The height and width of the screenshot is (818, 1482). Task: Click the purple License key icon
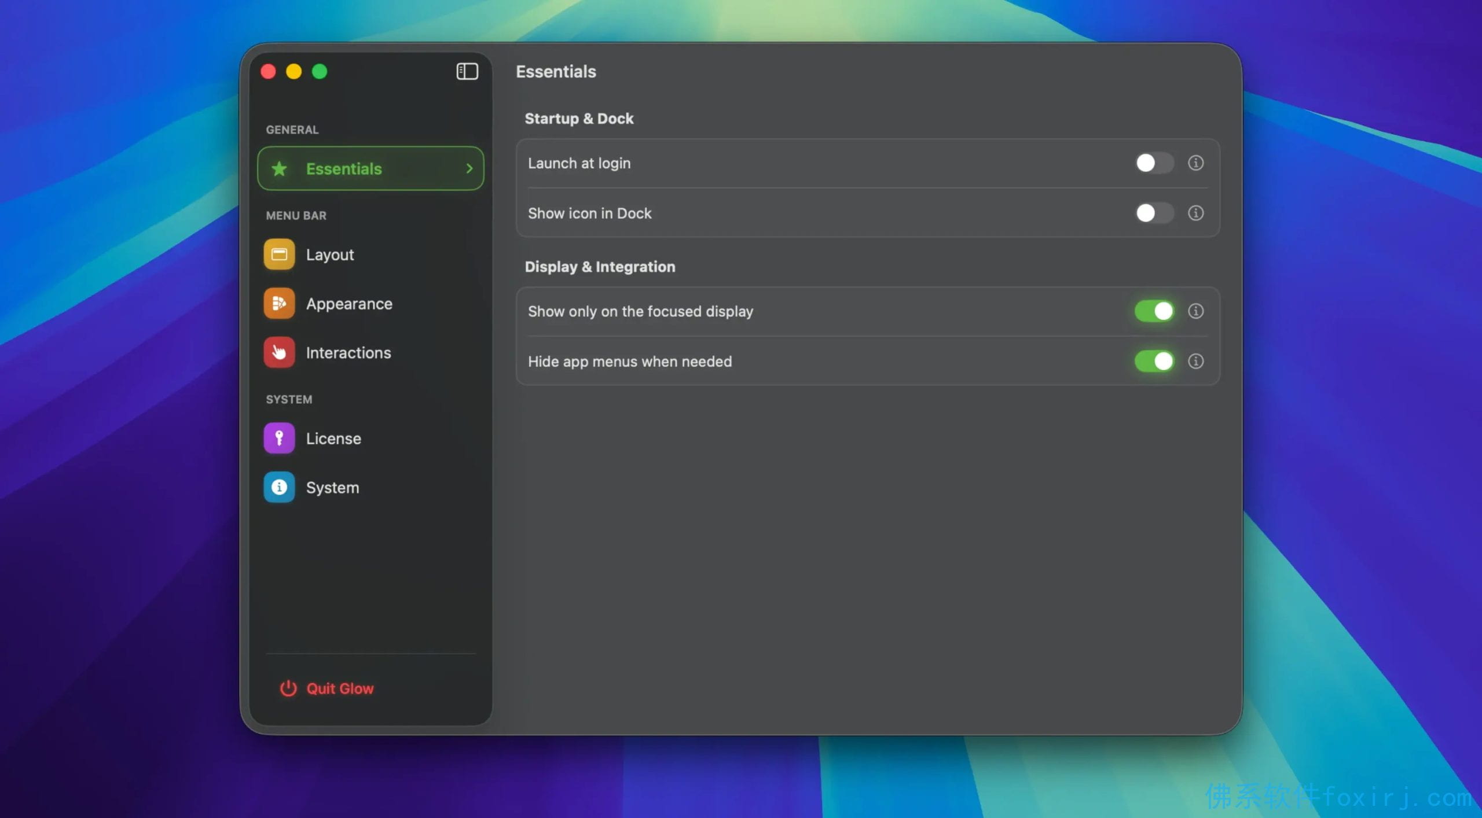(x=279, y=438)
